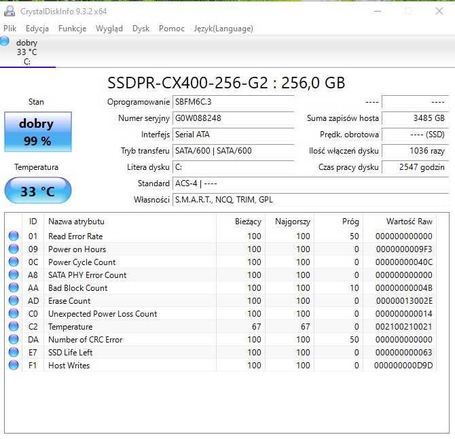Click the Litera dysku field C:
This screenshot has height=439, width=455.
pyautogui.click(x=234, y=167)
